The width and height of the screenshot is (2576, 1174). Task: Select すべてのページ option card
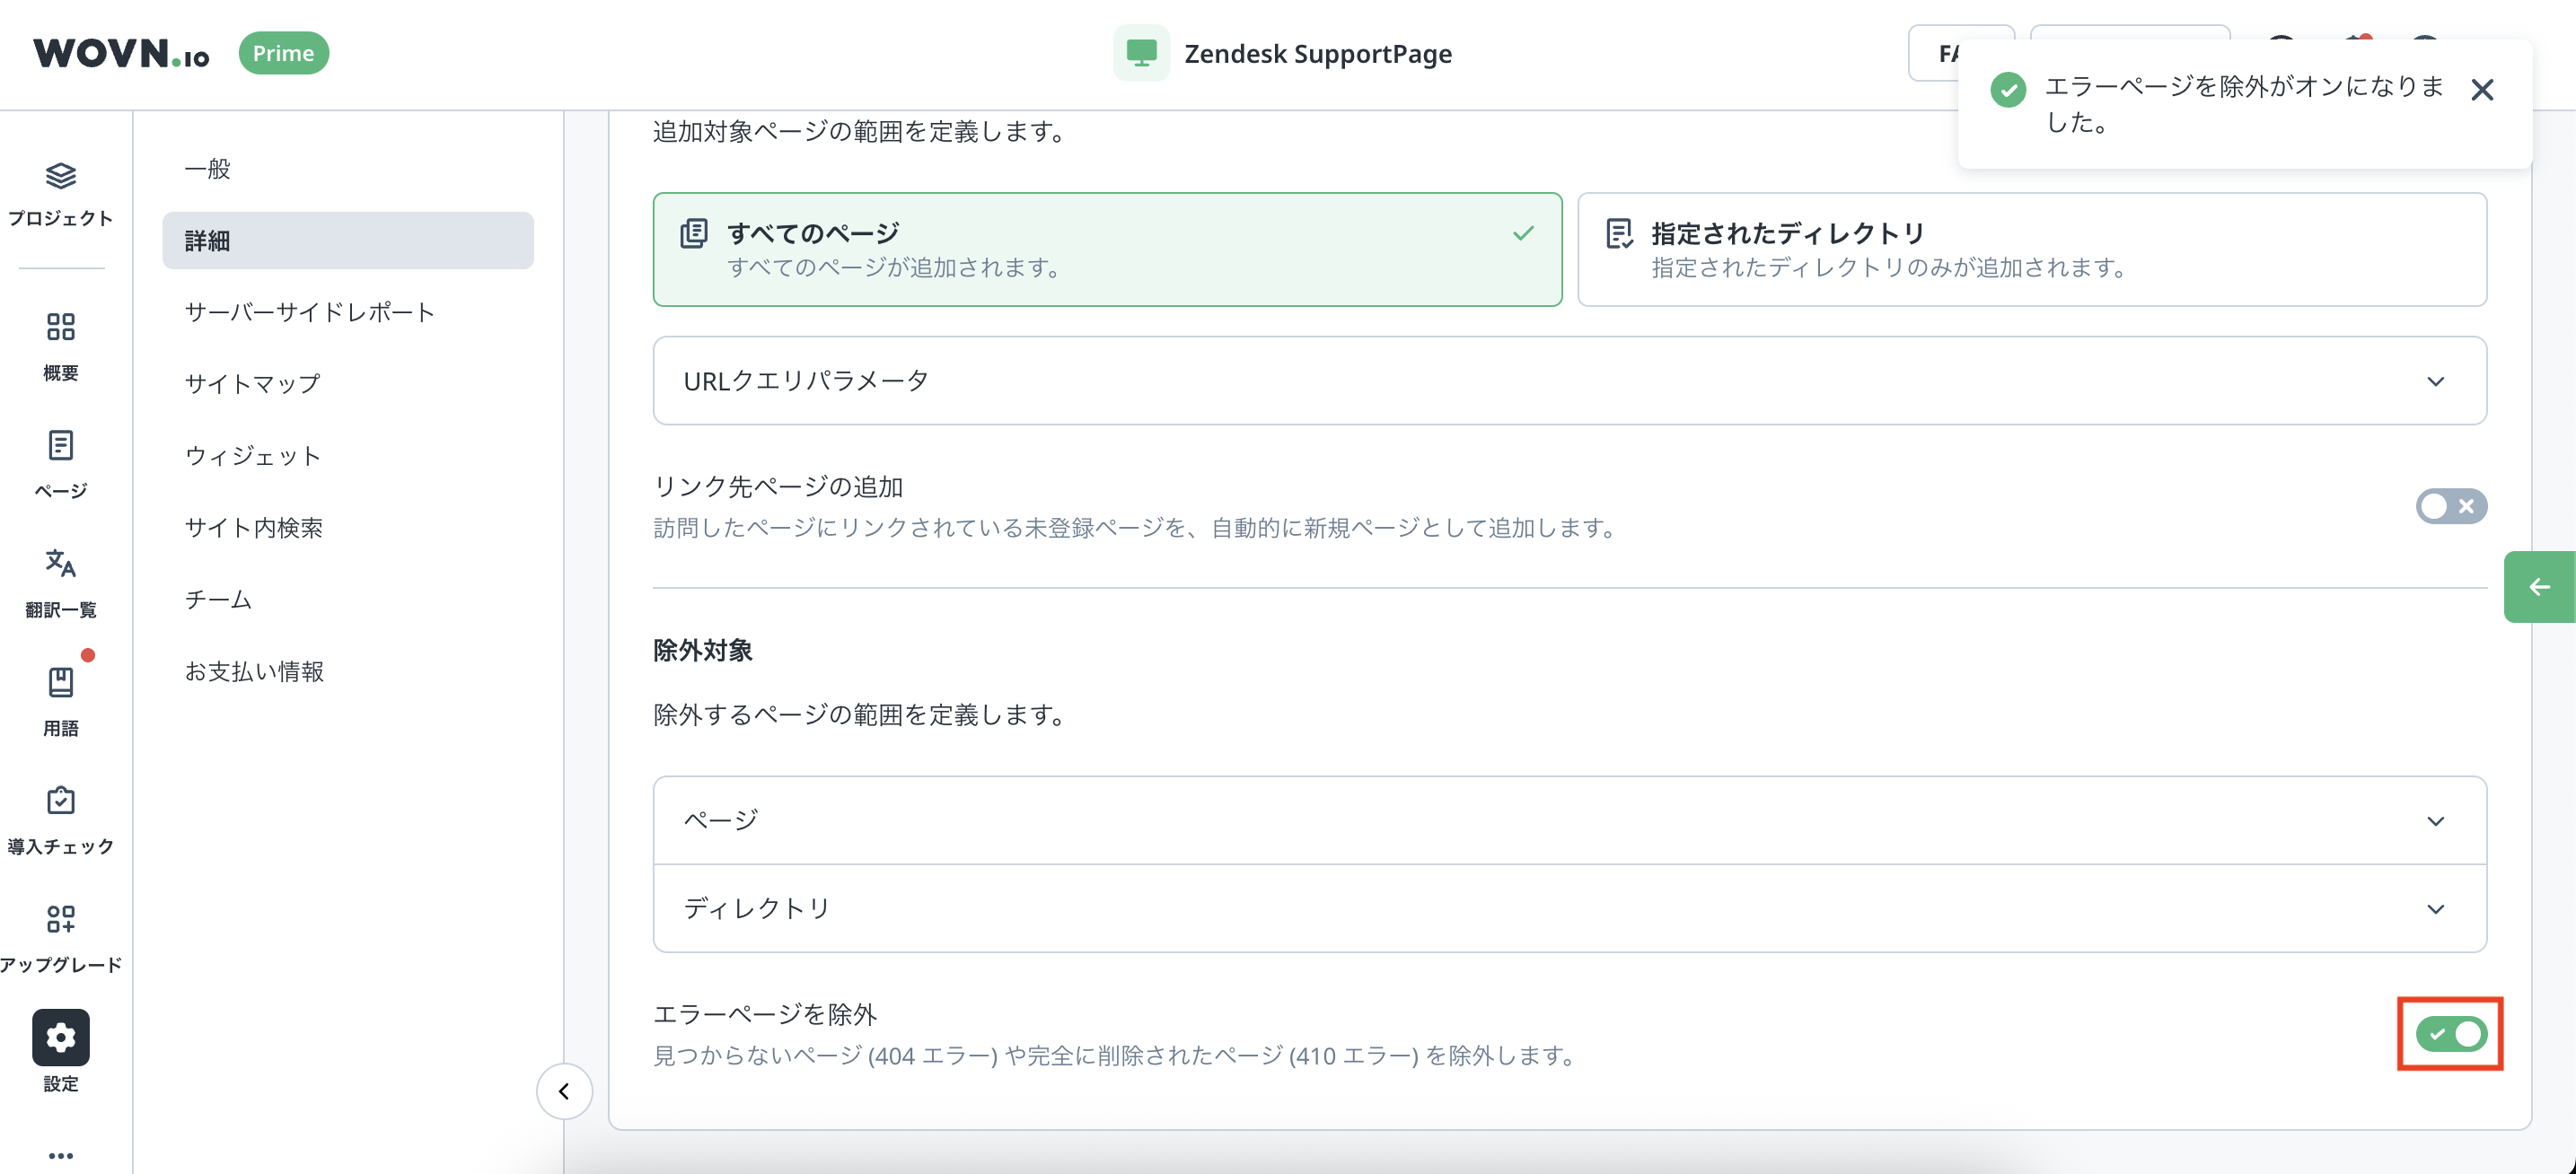point(1107,250)
